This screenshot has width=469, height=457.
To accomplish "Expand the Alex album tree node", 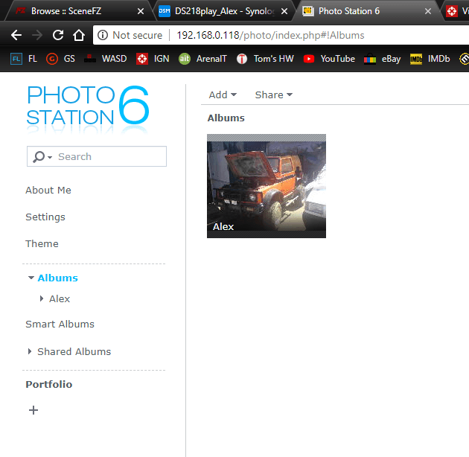I will coord(42,298).
